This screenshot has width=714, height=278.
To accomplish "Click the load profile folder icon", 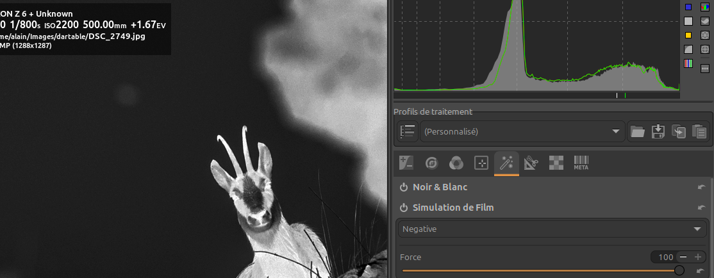I will pos(637,131).
